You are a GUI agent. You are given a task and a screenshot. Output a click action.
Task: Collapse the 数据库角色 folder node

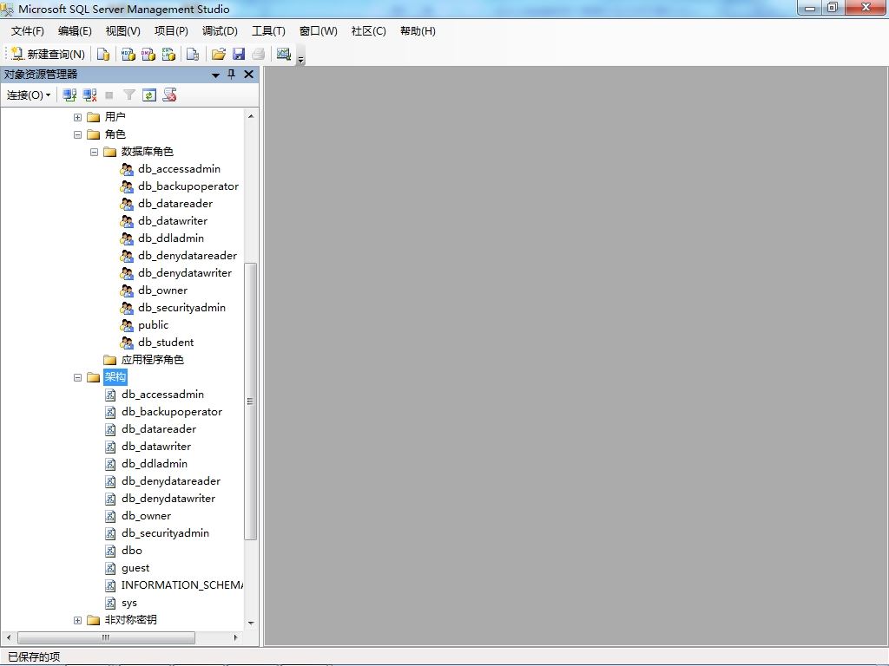[94, 152]
